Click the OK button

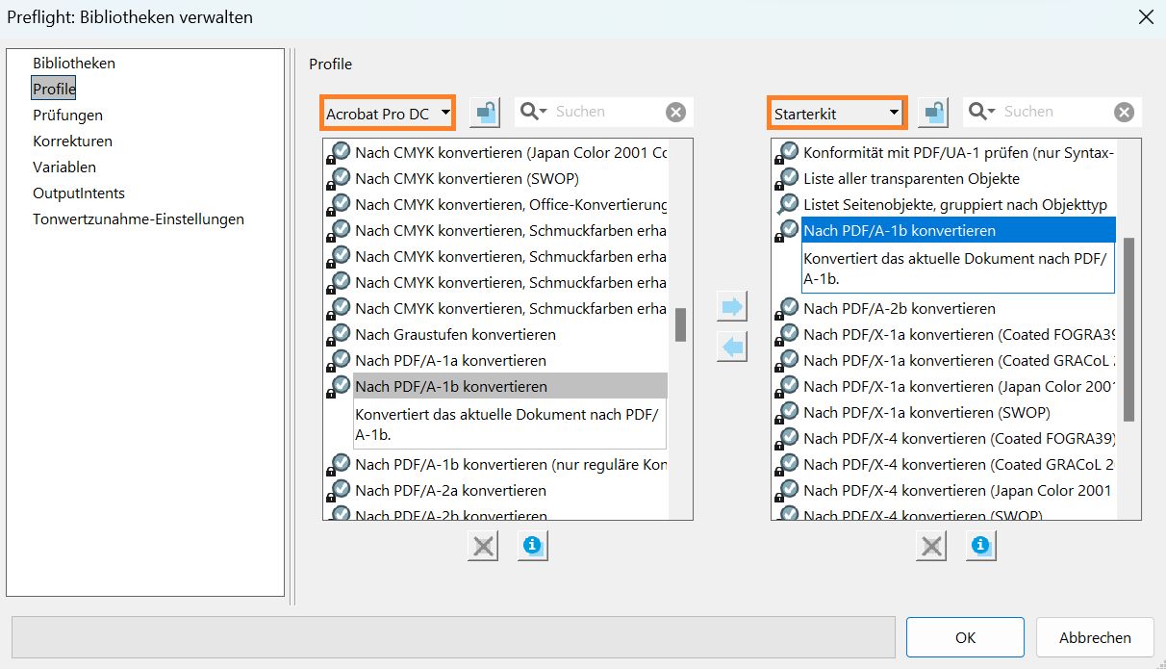pos(965,637)
